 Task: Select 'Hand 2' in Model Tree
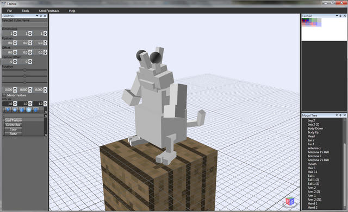[312, 208]
